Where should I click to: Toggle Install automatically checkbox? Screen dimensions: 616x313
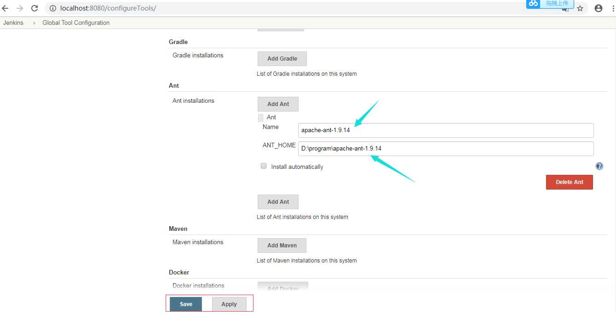[x=264, y=166]
